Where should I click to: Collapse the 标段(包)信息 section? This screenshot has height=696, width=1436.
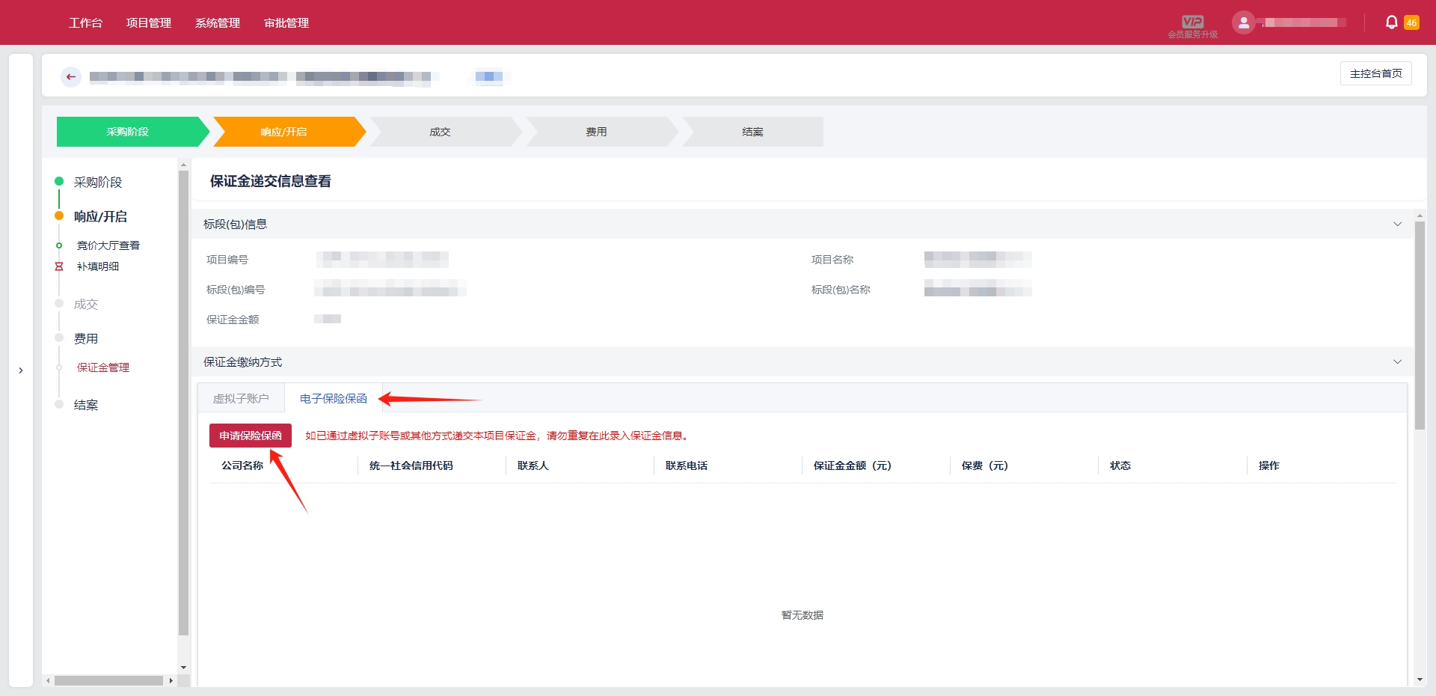1397,224
